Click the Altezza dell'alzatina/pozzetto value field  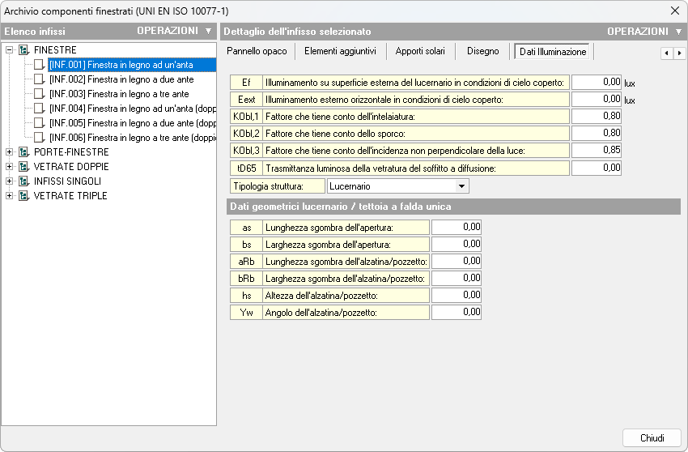pyautogui.click(x=457, y=295)
